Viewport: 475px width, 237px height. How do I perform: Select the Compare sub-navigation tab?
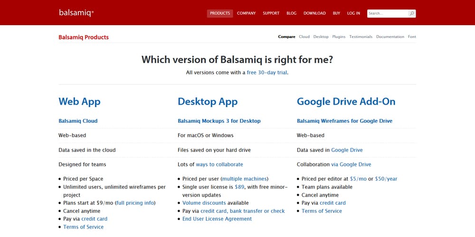pyautogui.click(x=286, y=36)
